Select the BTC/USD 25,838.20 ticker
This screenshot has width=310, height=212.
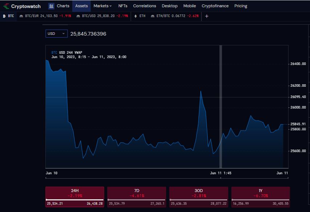[102, 16]
